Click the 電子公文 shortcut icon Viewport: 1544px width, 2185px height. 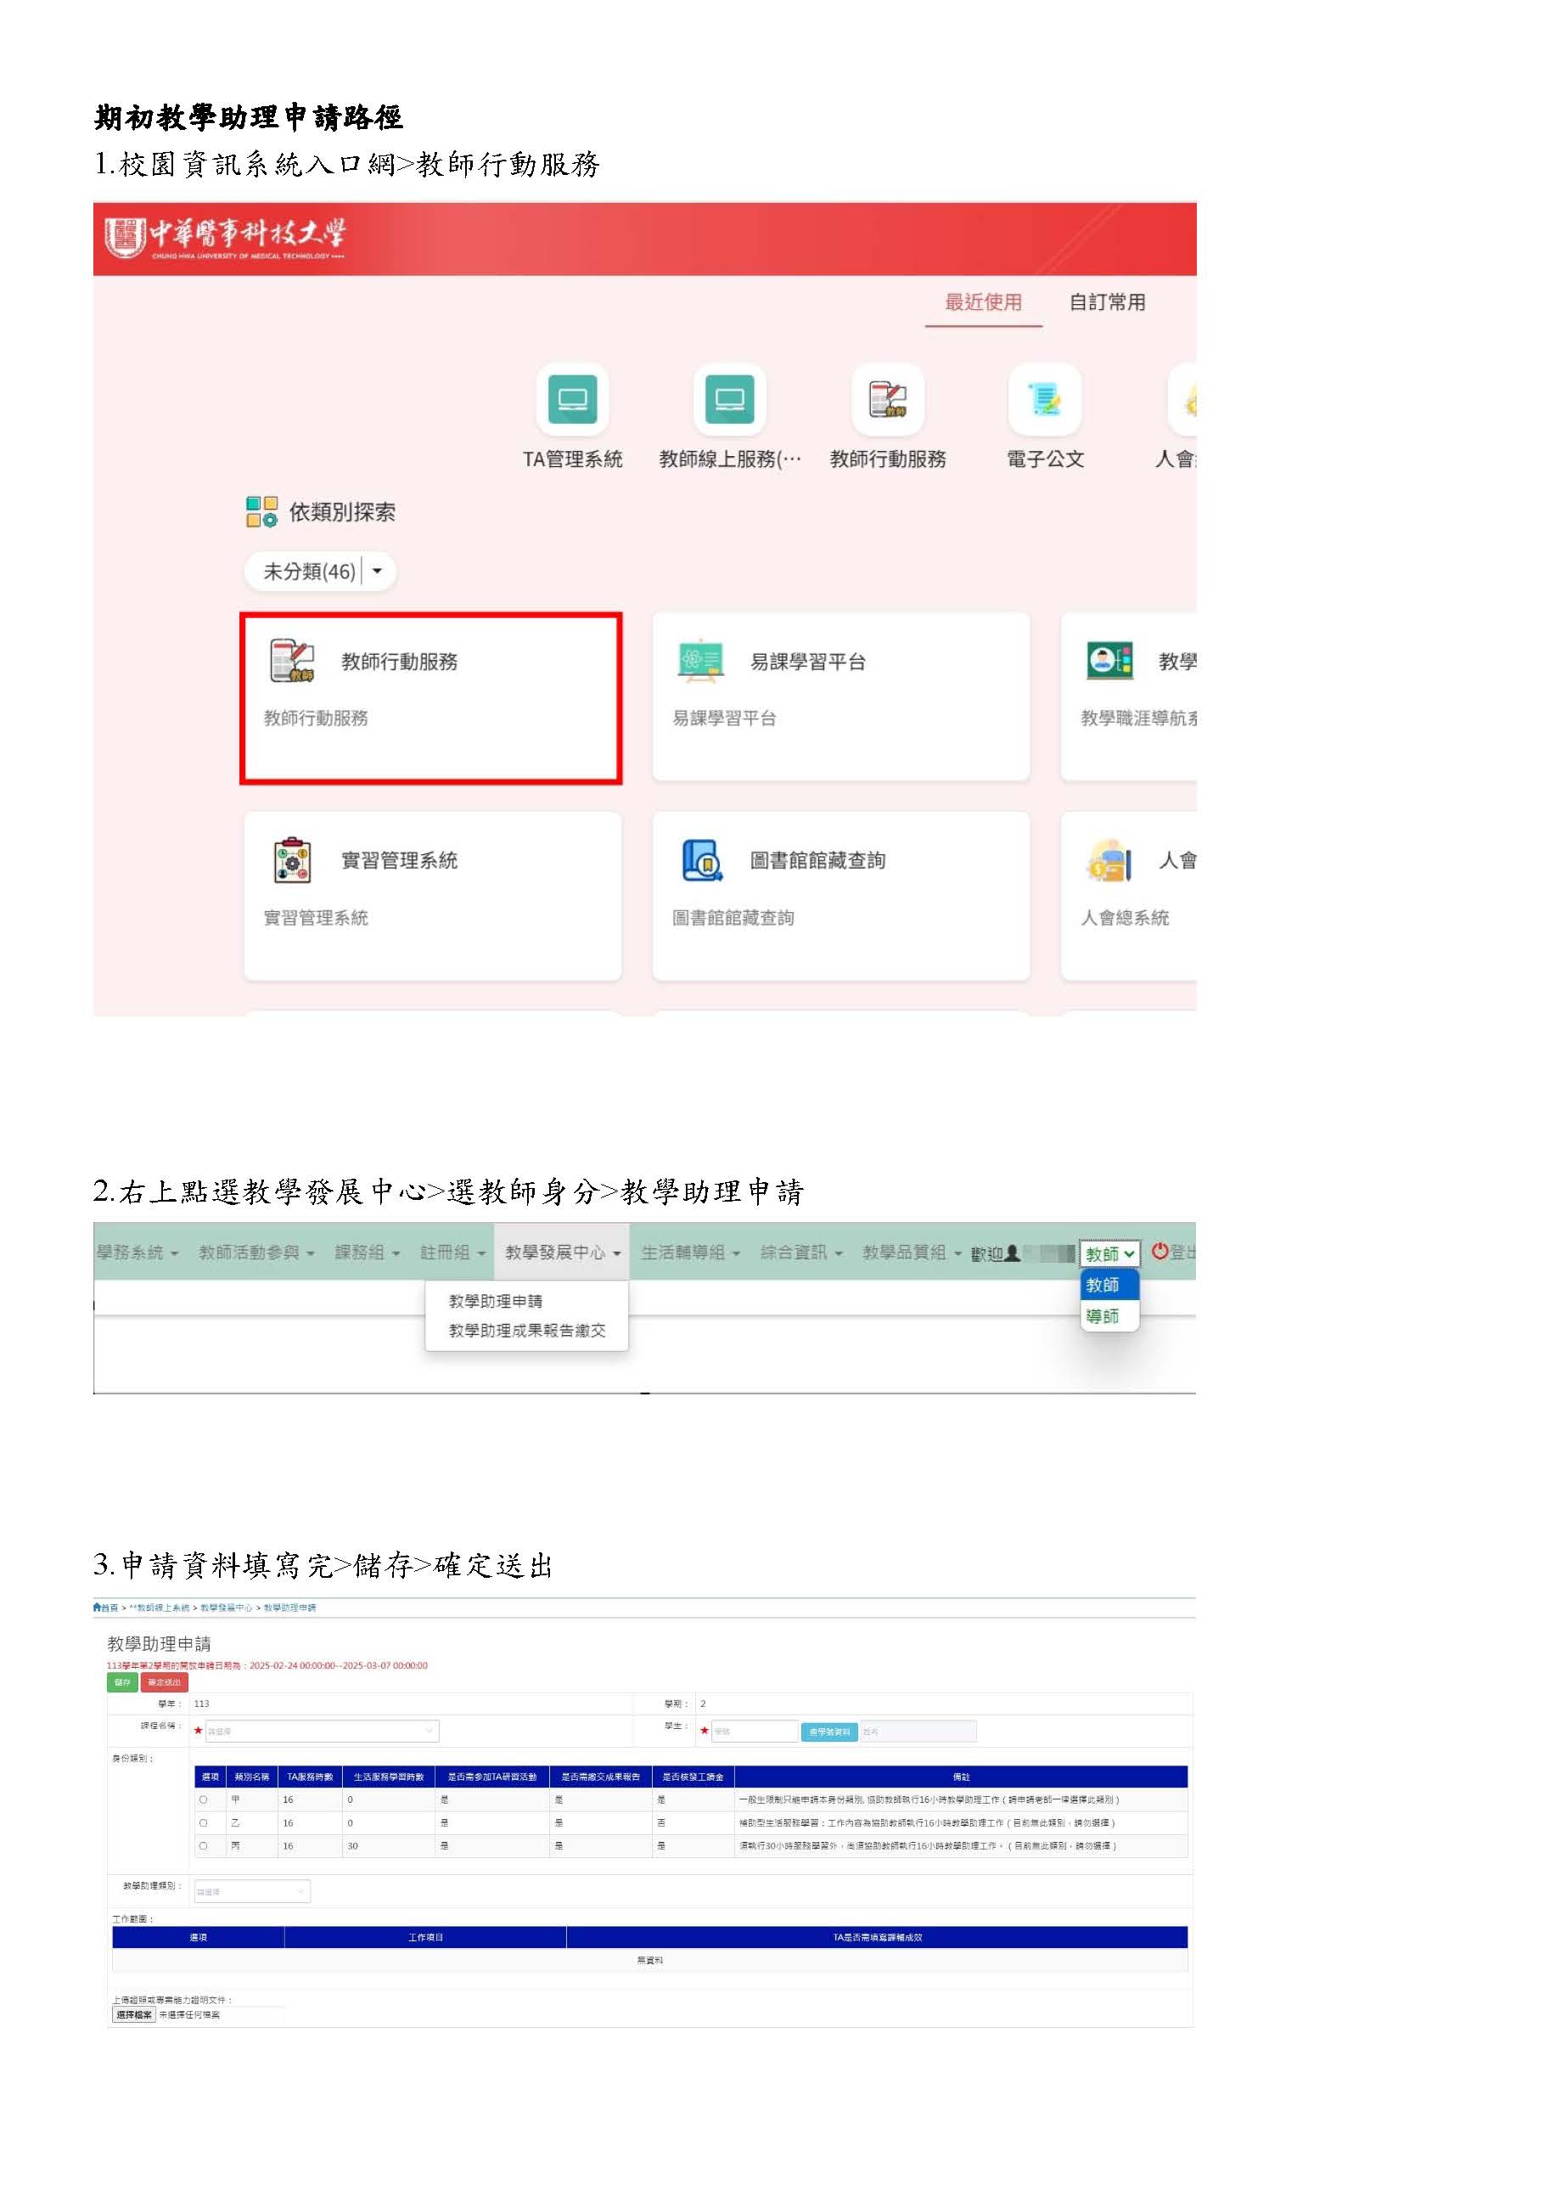pyautogui.click(x=1045, y=400)
